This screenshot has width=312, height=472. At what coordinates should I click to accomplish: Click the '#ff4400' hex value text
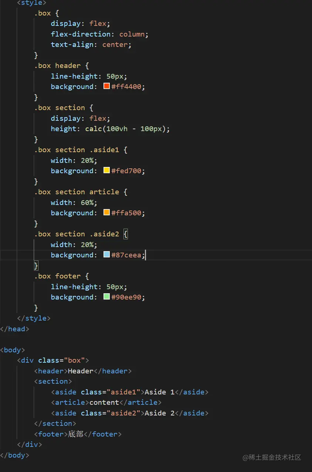126,87
